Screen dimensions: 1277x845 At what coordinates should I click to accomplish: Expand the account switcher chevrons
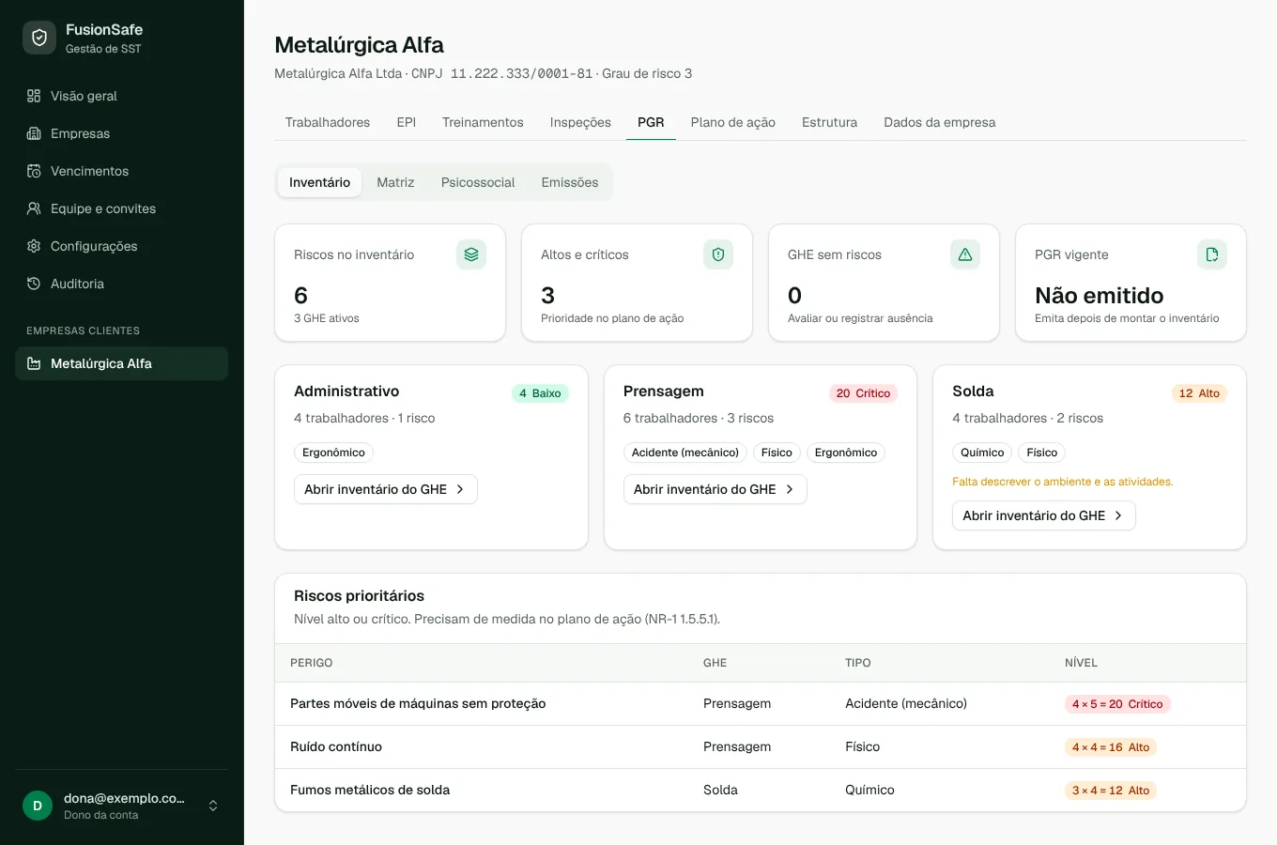[x=213, y=806]
